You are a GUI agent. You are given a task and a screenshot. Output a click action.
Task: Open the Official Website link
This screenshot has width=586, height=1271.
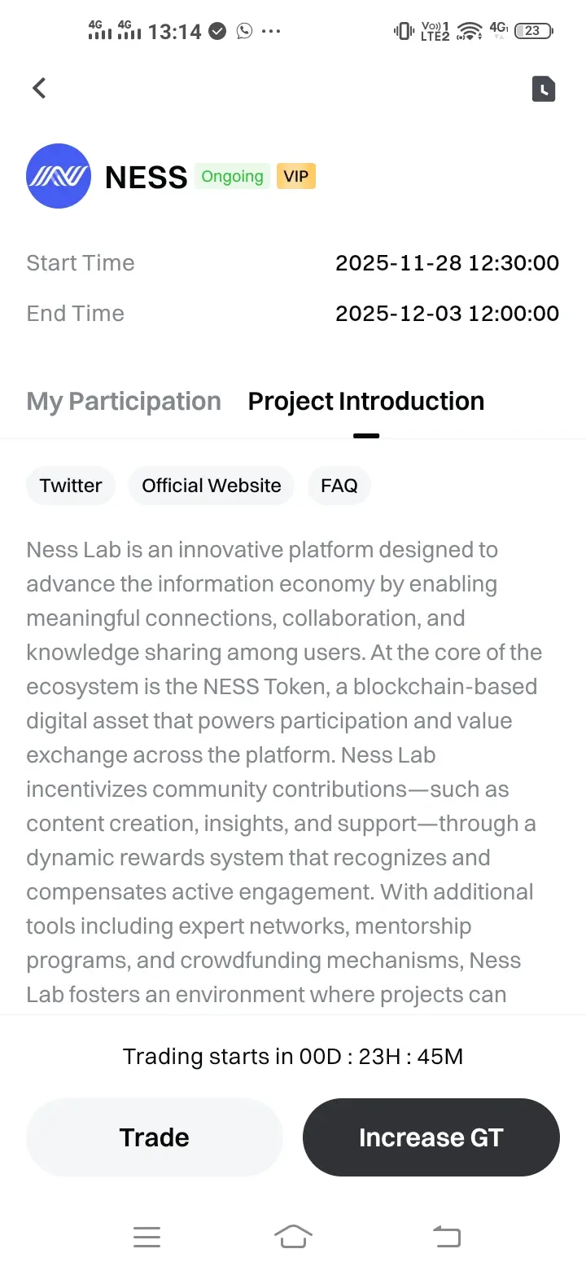(x=211, y=486)
